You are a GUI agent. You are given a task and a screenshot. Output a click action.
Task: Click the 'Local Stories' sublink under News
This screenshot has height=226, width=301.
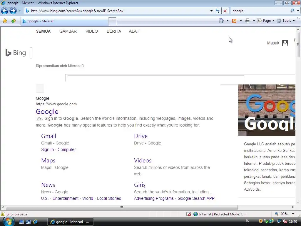[x=109, y=198]
